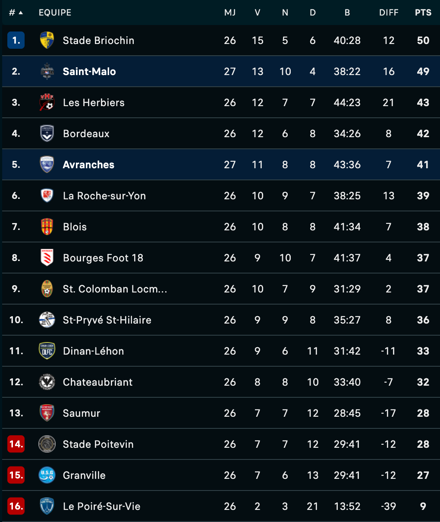Sort by rank using # arrow header

[16, 13]
